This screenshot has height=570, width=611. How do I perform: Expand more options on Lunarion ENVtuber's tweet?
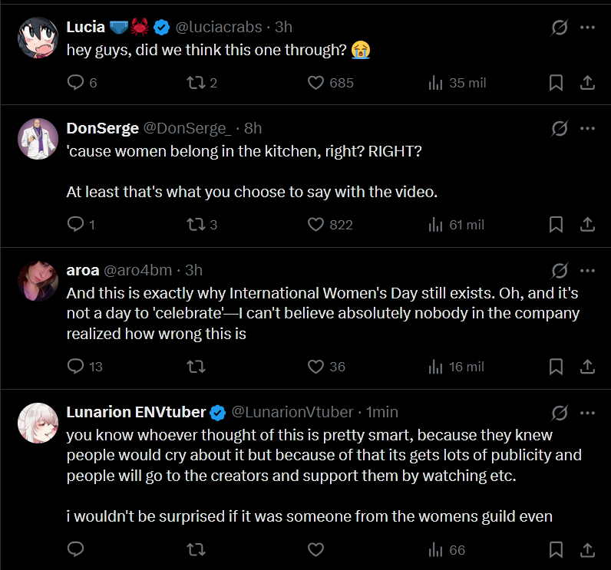[x=587, y=413]
